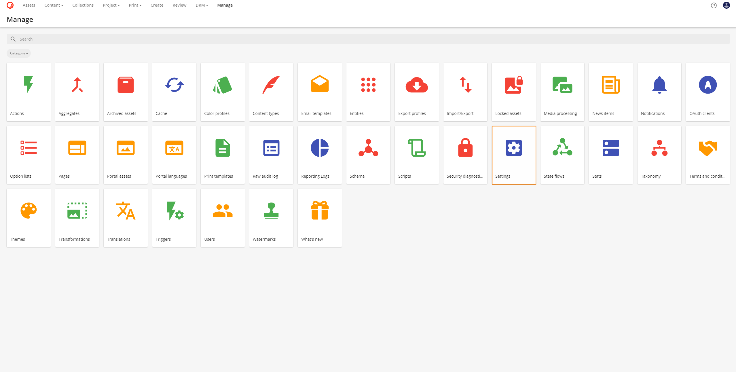This screenshot has width=736, height=372.
Task: Click the Watermarks stamp icon
Action: [x=271, y=211]
